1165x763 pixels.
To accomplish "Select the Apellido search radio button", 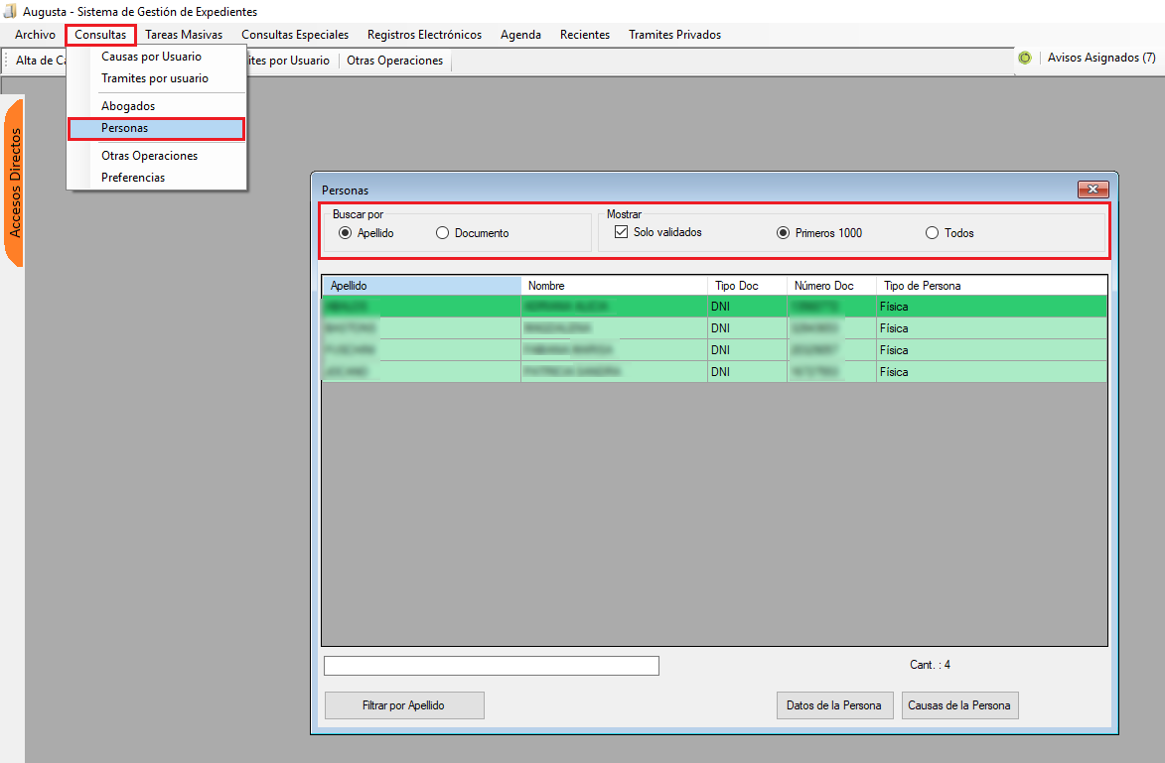I will (x=346, y=233).
